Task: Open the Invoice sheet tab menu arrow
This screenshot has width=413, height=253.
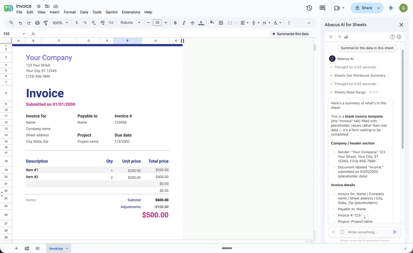Action: pyautogui.click(x=67, y=249)
